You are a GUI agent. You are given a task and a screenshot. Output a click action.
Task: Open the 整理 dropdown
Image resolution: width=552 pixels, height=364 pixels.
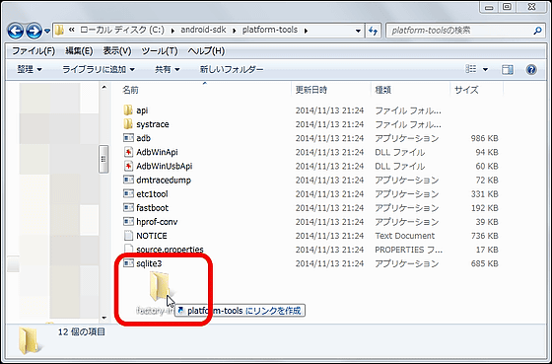click(30, 69)
